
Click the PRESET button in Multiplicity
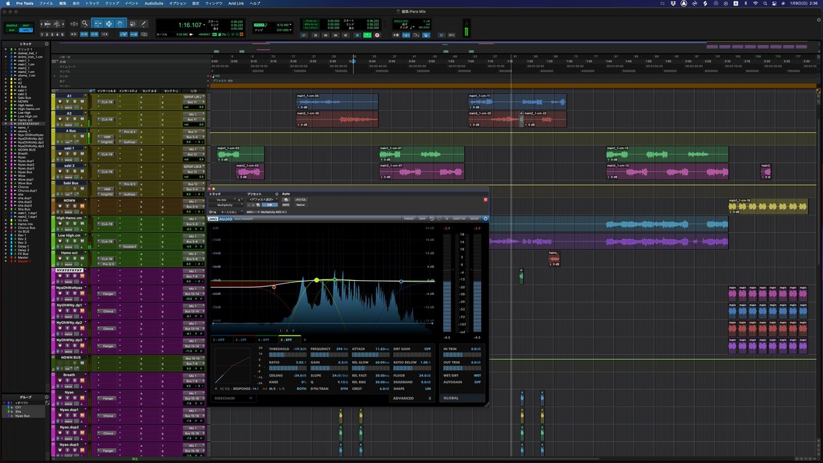point(409,219)
